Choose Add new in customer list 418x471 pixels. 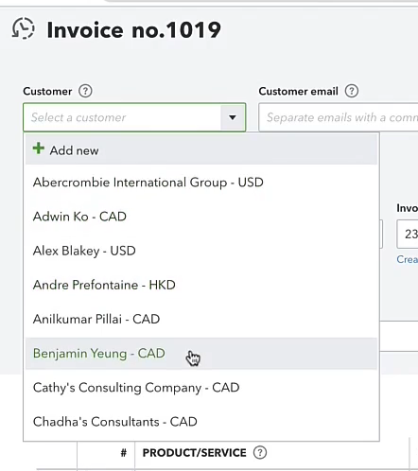(201, 149)
